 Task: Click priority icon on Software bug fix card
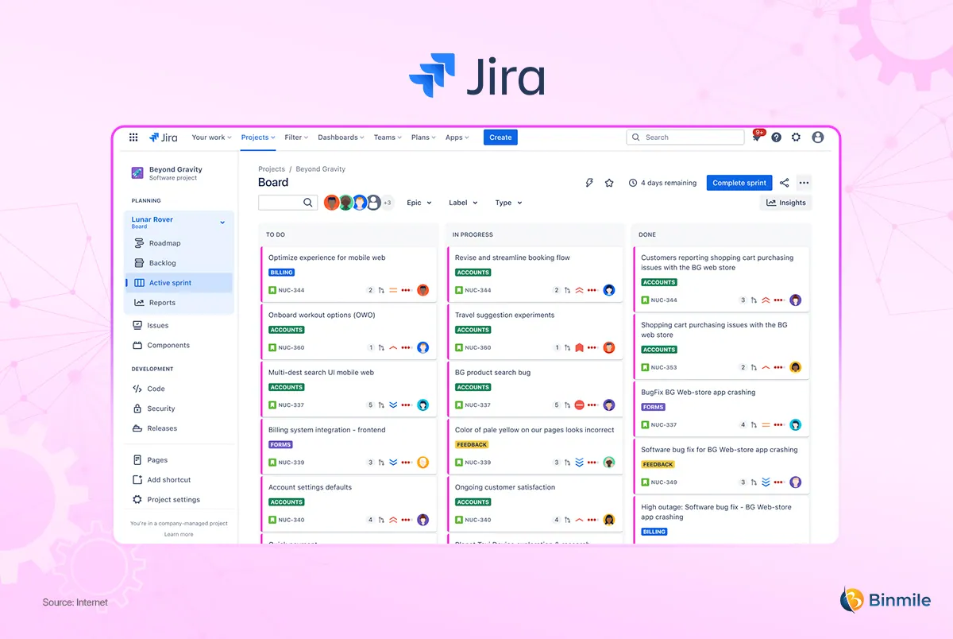coord(766,482)
